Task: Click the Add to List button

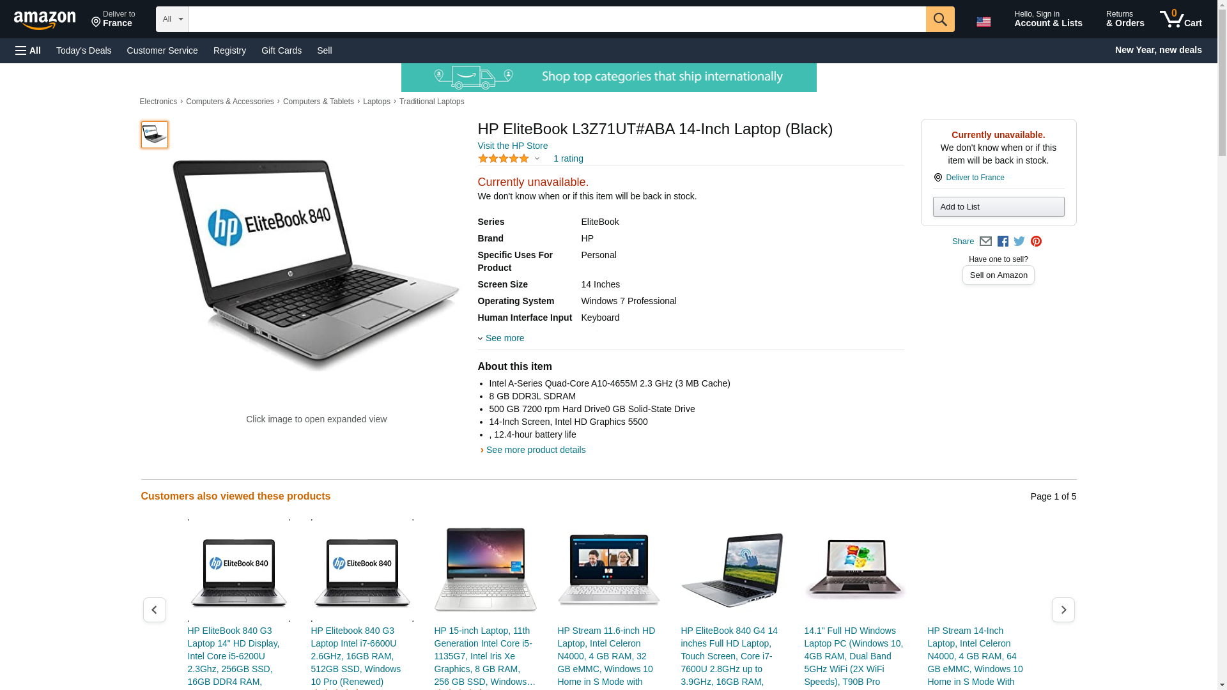Action: click(x=998, y=207)
